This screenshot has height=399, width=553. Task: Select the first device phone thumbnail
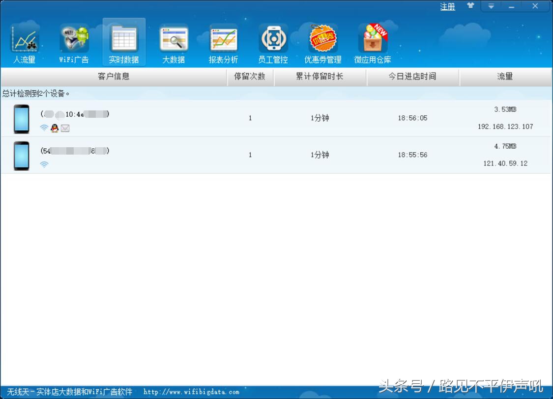point(21,119)
